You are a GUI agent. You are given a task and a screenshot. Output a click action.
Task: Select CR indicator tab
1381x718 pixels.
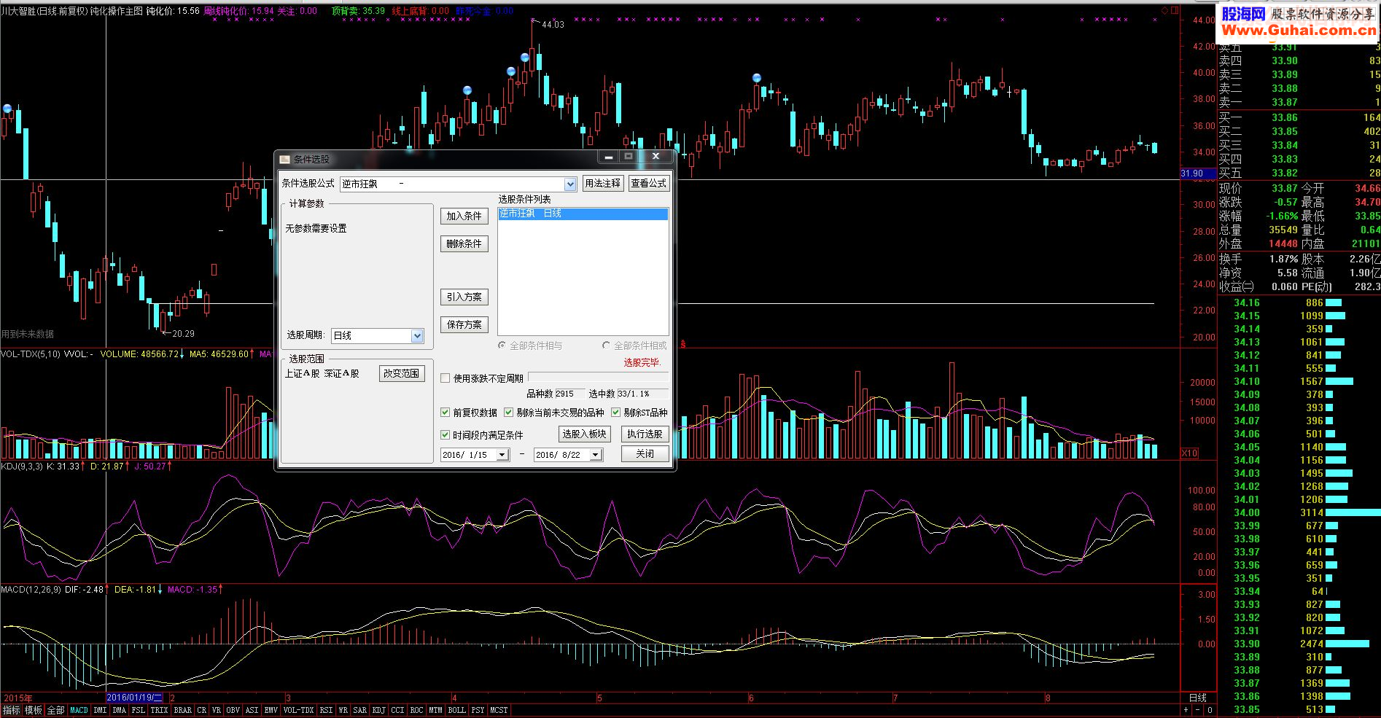click(202, 710)
